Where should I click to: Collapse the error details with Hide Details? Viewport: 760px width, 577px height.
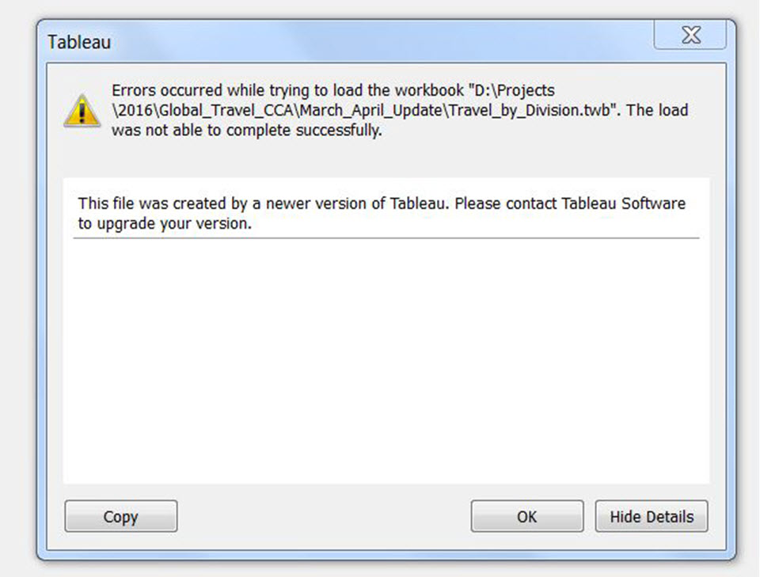[x=652, y=517]
